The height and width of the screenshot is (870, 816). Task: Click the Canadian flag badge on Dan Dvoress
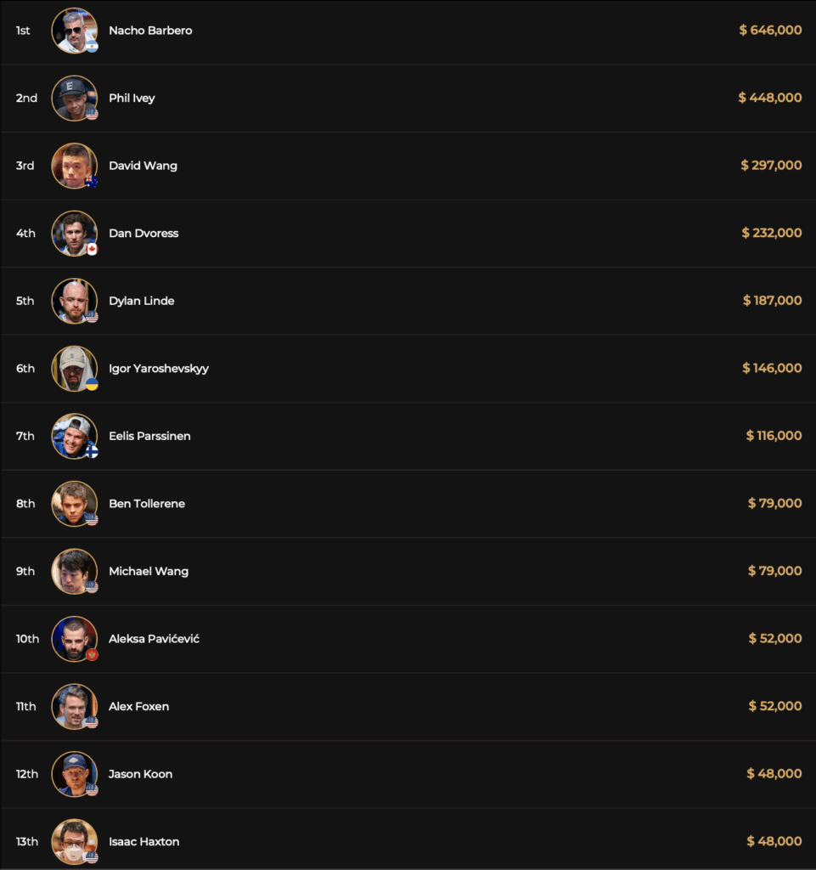tap(92, 249)
